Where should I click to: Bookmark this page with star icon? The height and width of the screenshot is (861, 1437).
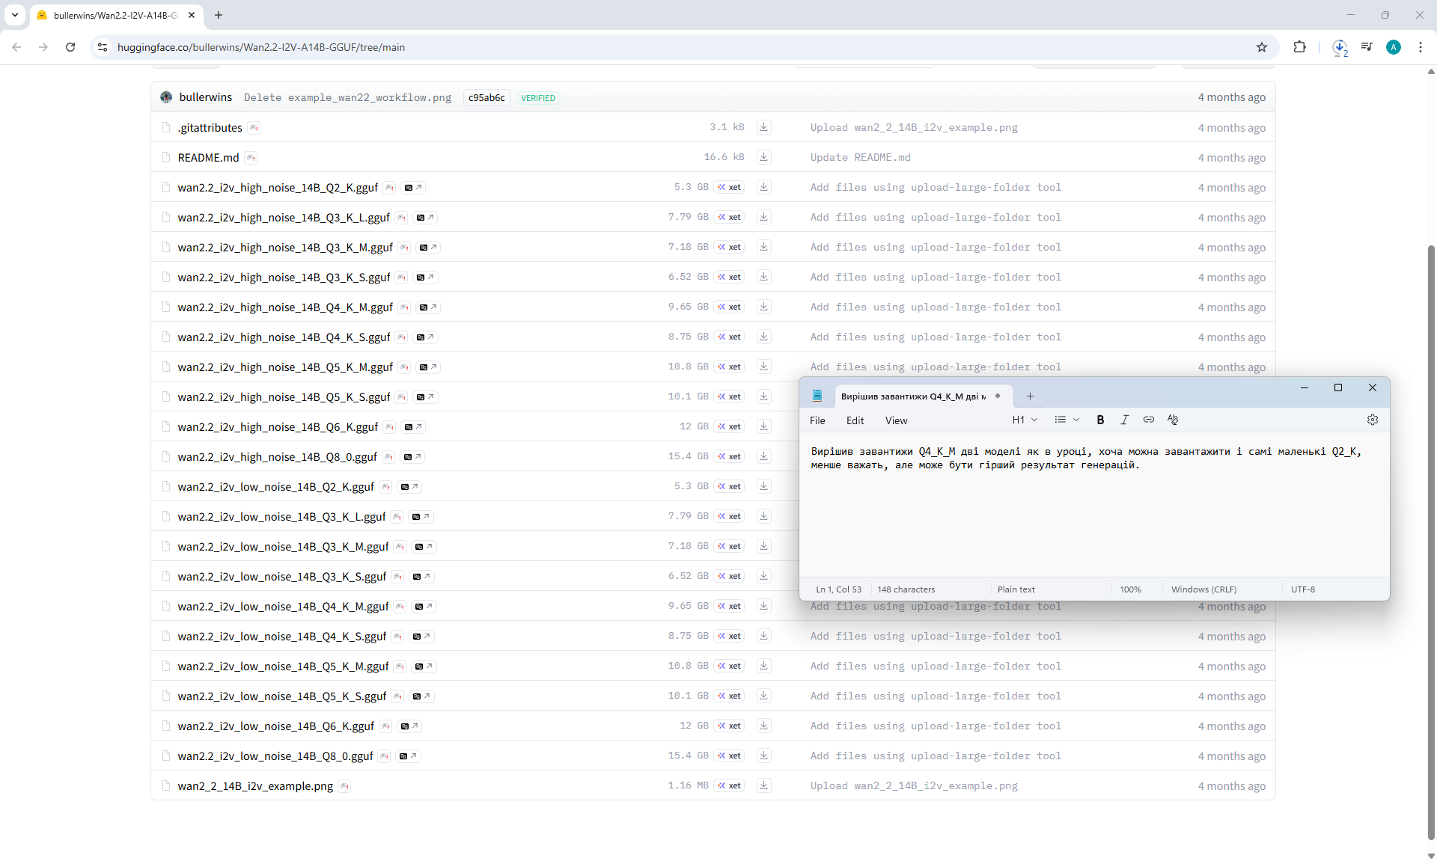pyautogui.click(x=1262, y=47)
